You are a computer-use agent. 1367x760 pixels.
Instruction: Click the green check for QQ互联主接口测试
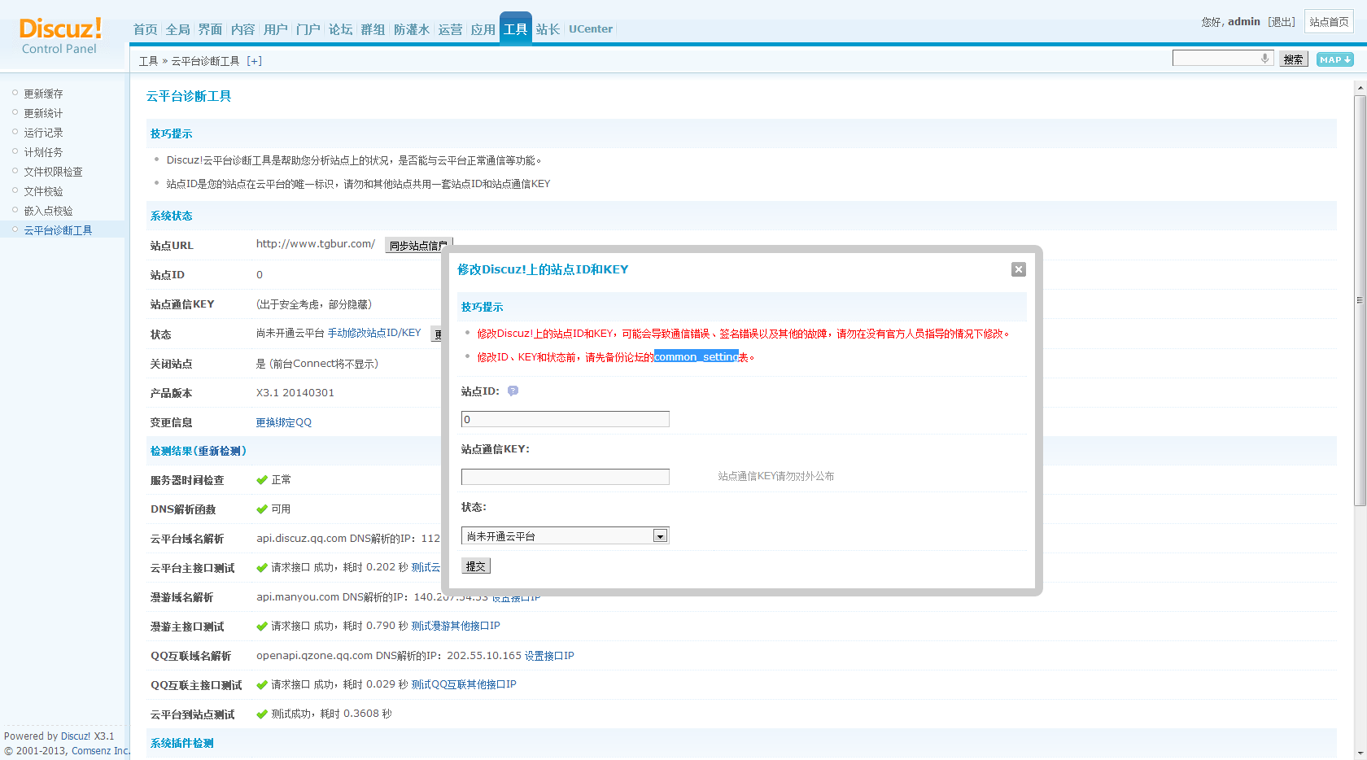[262, 685]
